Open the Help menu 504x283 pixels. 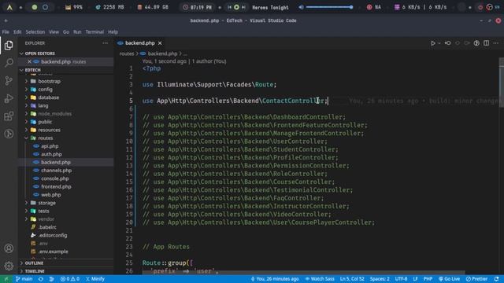[113, 31]
